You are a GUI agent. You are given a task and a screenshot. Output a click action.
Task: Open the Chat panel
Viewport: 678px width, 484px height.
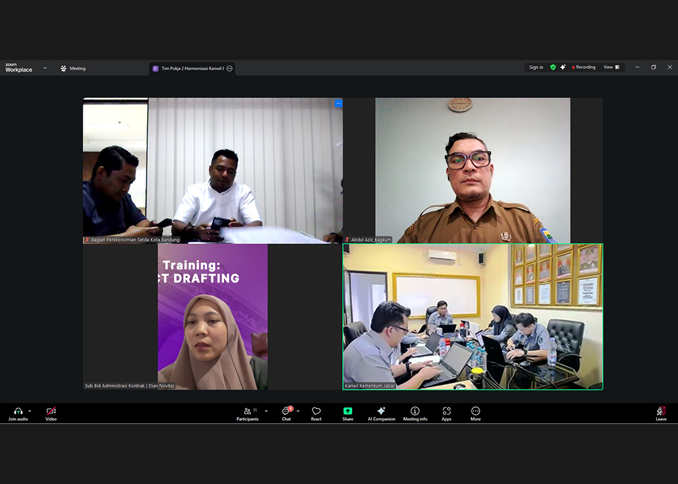click(x=286, y=412)
